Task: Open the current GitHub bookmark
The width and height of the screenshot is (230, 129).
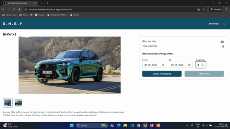Action: [74, 15]
